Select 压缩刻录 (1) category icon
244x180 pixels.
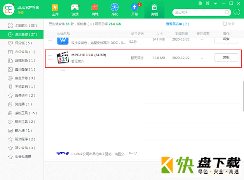click(10, 60)
